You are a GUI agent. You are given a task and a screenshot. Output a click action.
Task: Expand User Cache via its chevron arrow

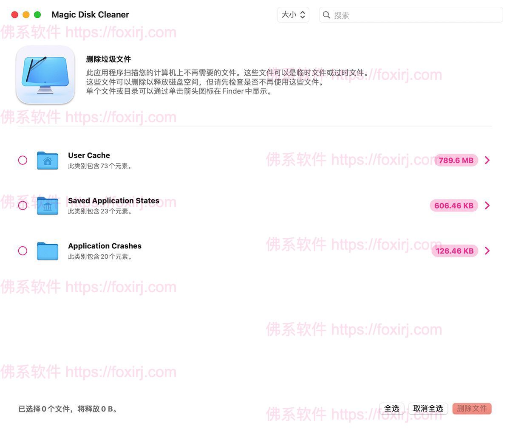point(488,161)
